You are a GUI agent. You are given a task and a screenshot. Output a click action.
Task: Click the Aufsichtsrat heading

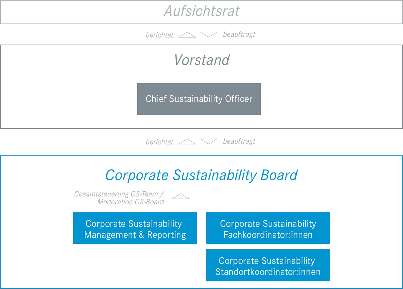coord(202,11)
